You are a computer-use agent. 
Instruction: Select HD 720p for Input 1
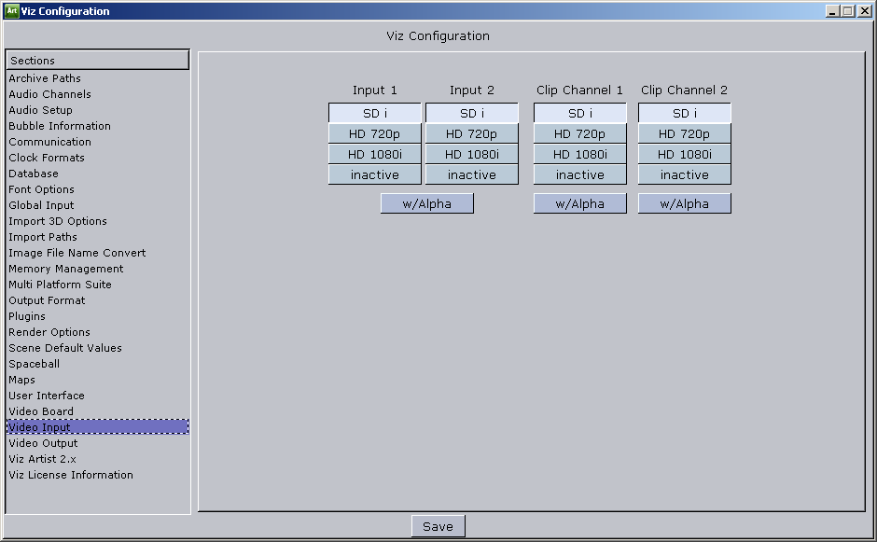click(374, 134)
